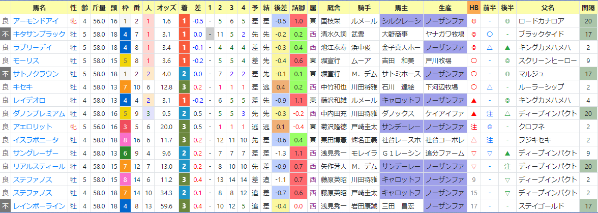Open the キタサンブラック horse link

point(39,34)
